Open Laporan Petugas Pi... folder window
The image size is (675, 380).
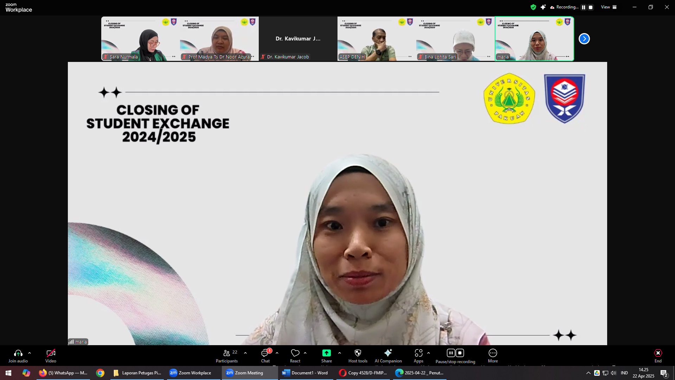[x=137, y=373]
